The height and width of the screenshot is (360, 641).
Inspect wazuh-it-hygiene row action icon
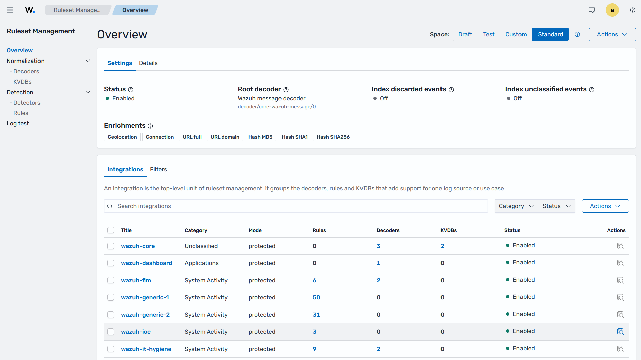[x=620, y=349]
